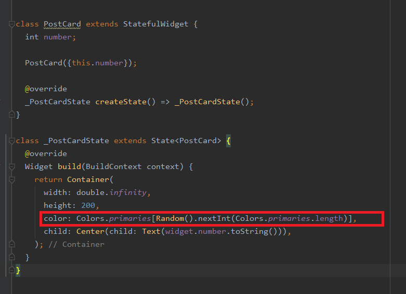The image size is (406, 294).
Task: Click the 'height:' parameter label
Action: tap(60, 205)
